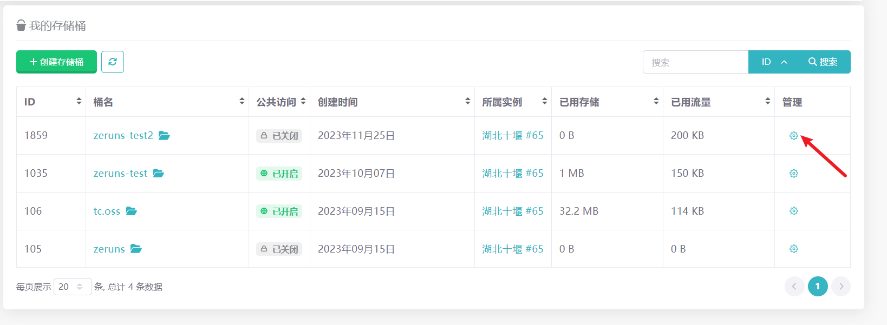Open 湖北十堰 #65 instance link for bucket 105
Viewport: 887px width, 325px height.
513,249
